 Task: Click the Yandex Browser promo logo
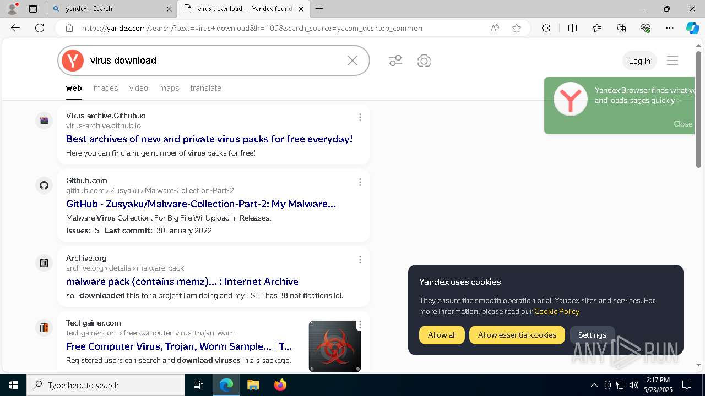(571, 99)
